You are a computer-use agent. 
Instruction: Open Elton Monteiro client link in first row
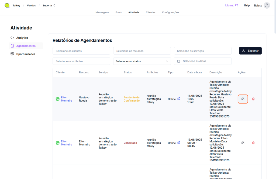click(x=66, y=99)
